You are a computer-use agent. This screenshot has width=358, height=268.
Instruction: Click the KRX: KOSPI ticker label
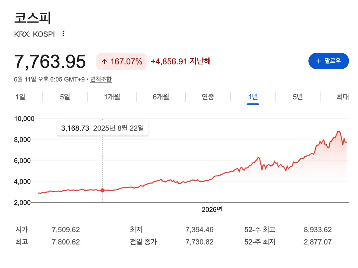coord(34,34)
